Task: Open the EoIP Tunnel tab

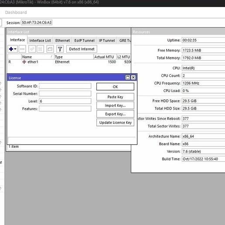Action: tap(84, 41)
